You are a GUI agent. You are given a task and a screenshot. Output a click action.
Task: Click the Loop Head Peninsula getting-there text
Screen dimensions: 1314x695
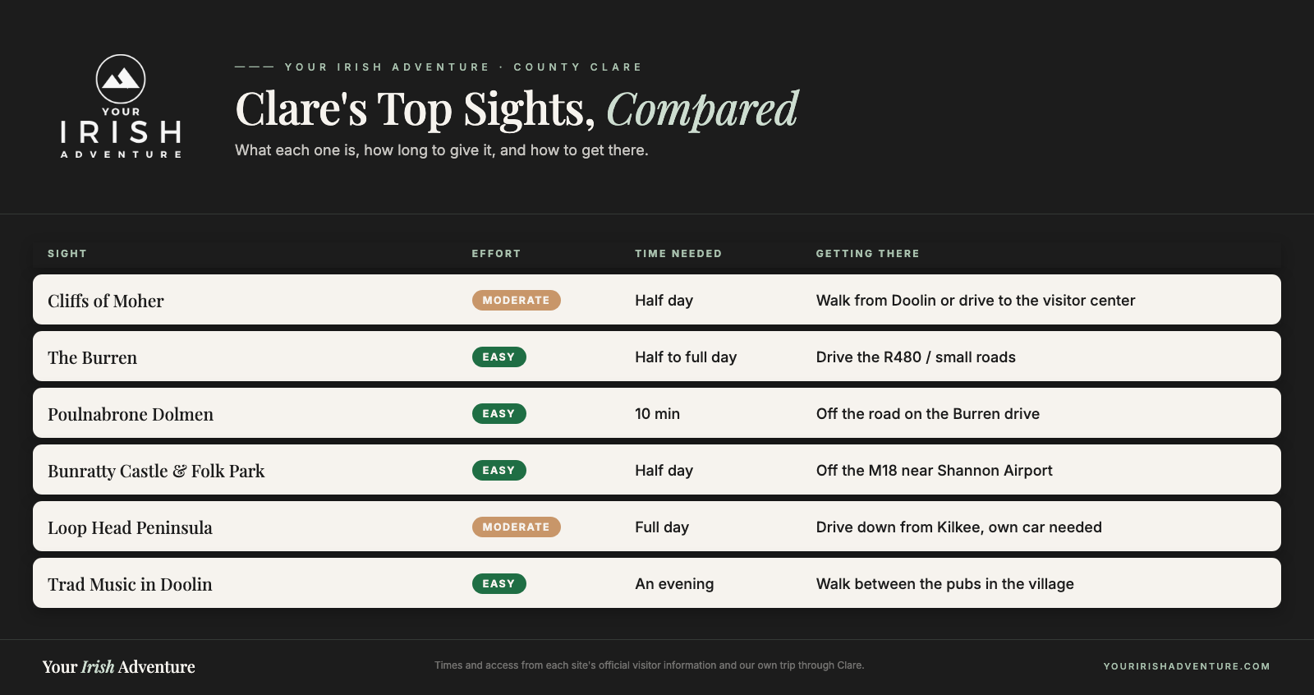[x=958, y=527]
